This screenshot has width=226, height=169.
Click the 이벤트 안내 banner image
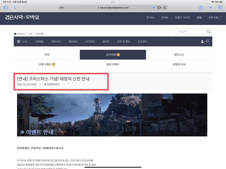(112, 115)
